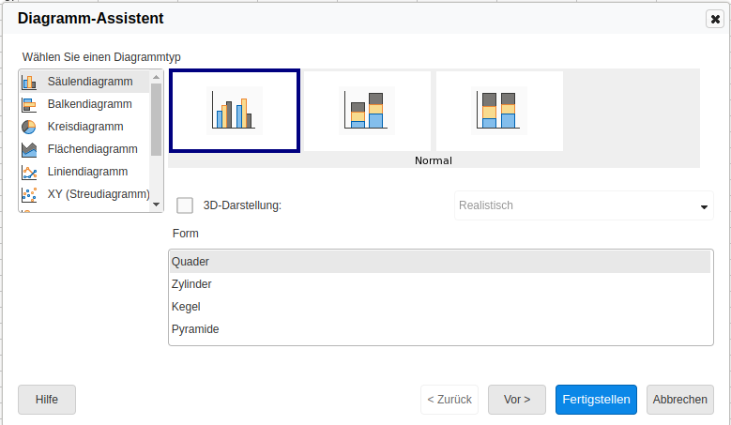This screenshot has width=731, height=425.
Task: Click Fertigstellen to finish the chart
Action: 596,400
